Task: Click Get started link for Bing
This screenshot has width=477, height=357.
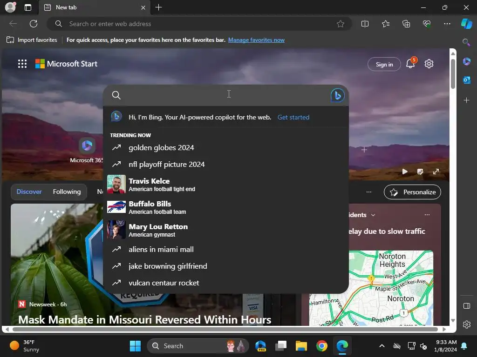Action: [x=293, y=117]
